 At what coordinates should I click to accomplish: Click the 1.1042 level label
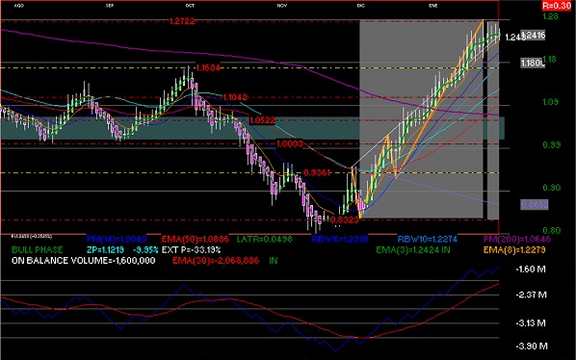235,97
